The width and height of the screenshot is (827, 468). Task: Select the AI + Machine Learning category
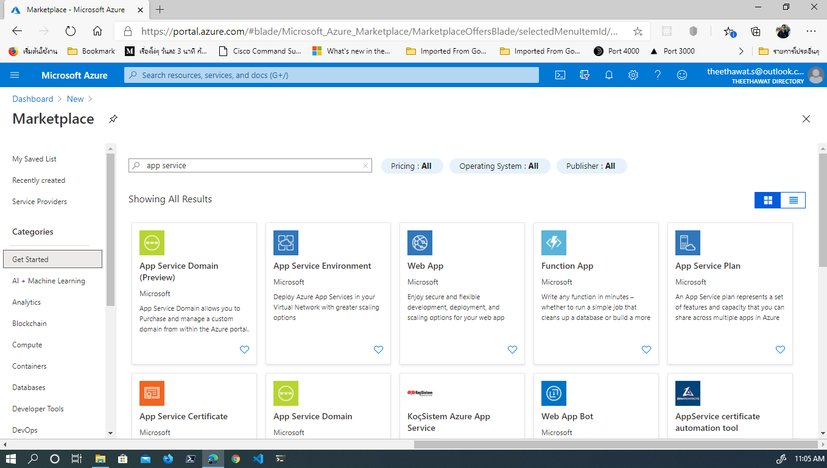click(49, 281)
